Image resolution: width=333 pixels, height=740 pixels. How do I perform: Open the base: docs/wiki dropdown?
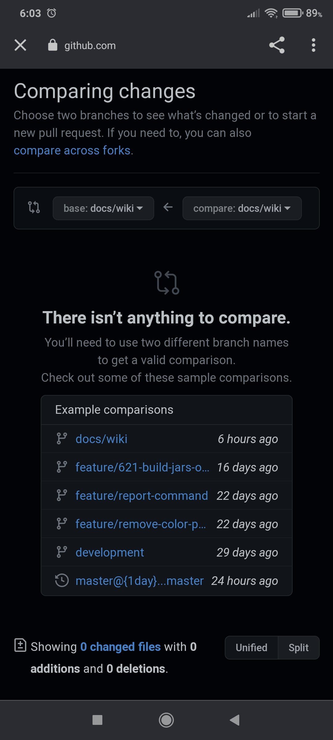pos(103,208)
